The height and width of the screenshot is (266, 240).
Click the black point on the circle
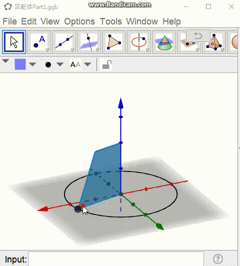pyautogui.click(x=78, y=209)
